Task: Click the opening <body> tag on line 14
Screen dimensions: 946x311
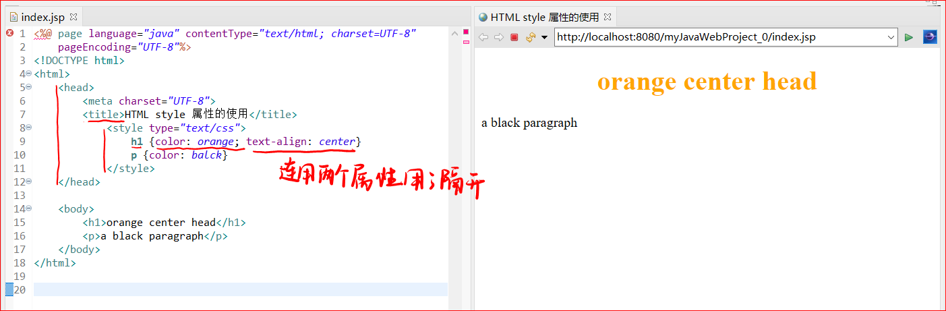Action: coord(76,209)
